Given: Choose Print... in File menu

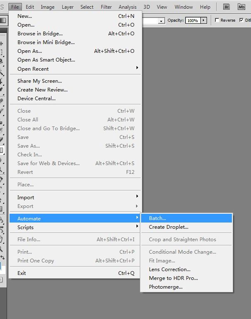Looking at the screenshot, I should pyautogui.click(x=75, y=252).
